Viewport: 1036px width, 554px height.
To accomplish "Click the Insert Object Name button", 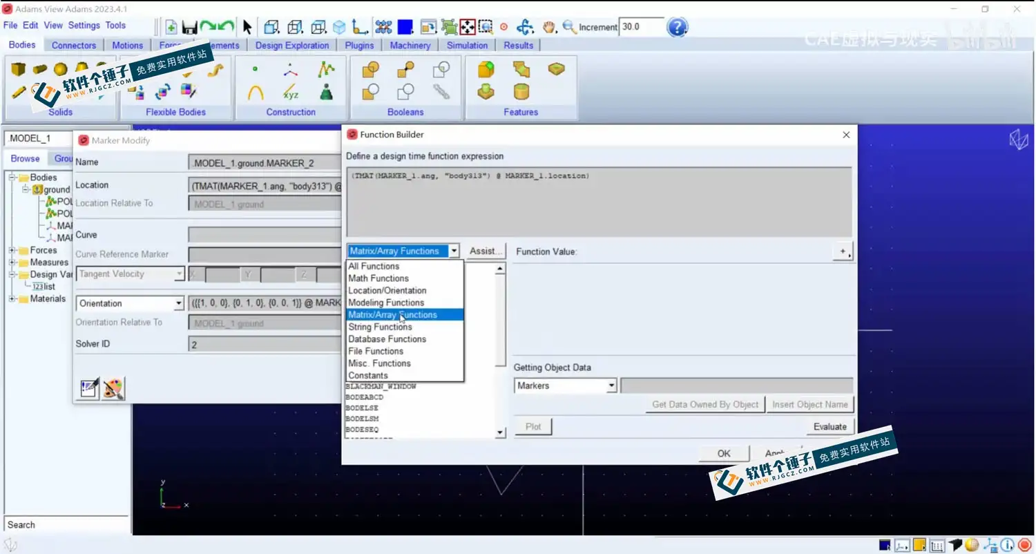I will pos(809,405).
